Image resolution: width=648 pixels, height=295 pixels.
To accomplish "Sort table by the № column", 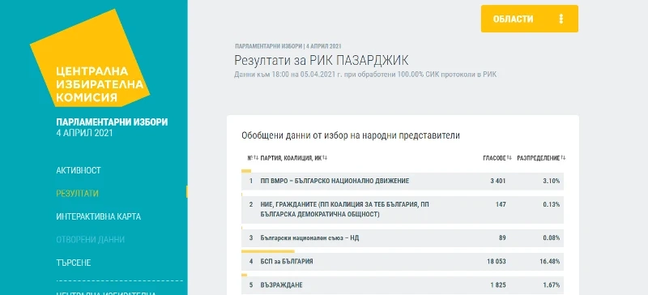I will coord(253,158).
